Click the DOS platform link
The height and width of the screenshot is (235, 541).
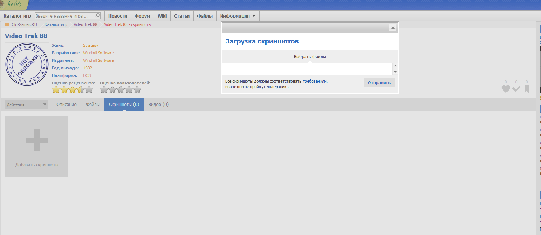click(87, 75)
